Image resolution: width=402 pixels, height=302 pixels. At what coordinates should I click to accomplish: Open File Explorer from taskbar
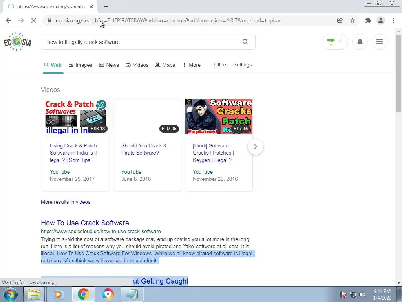pyautogui.click(x=34, y=294)
